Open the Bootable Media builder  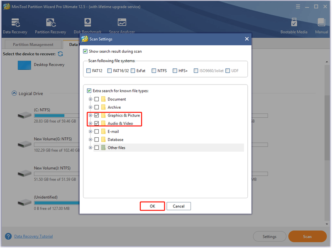(294, 26)
